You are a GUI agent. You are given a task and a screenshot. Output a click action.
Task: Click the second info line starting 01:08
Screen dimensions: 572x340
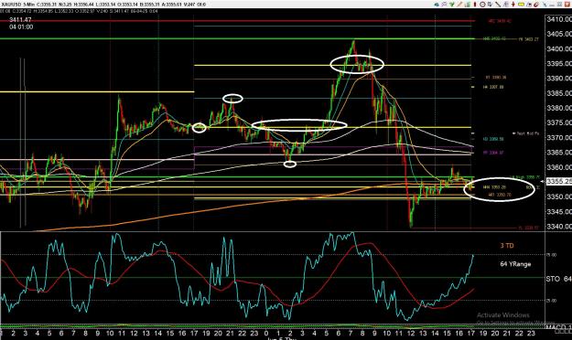click(79, 11)
